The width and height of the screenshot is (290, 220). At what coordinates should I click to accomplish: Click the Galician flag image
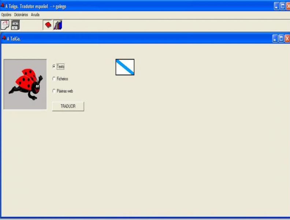125,67
